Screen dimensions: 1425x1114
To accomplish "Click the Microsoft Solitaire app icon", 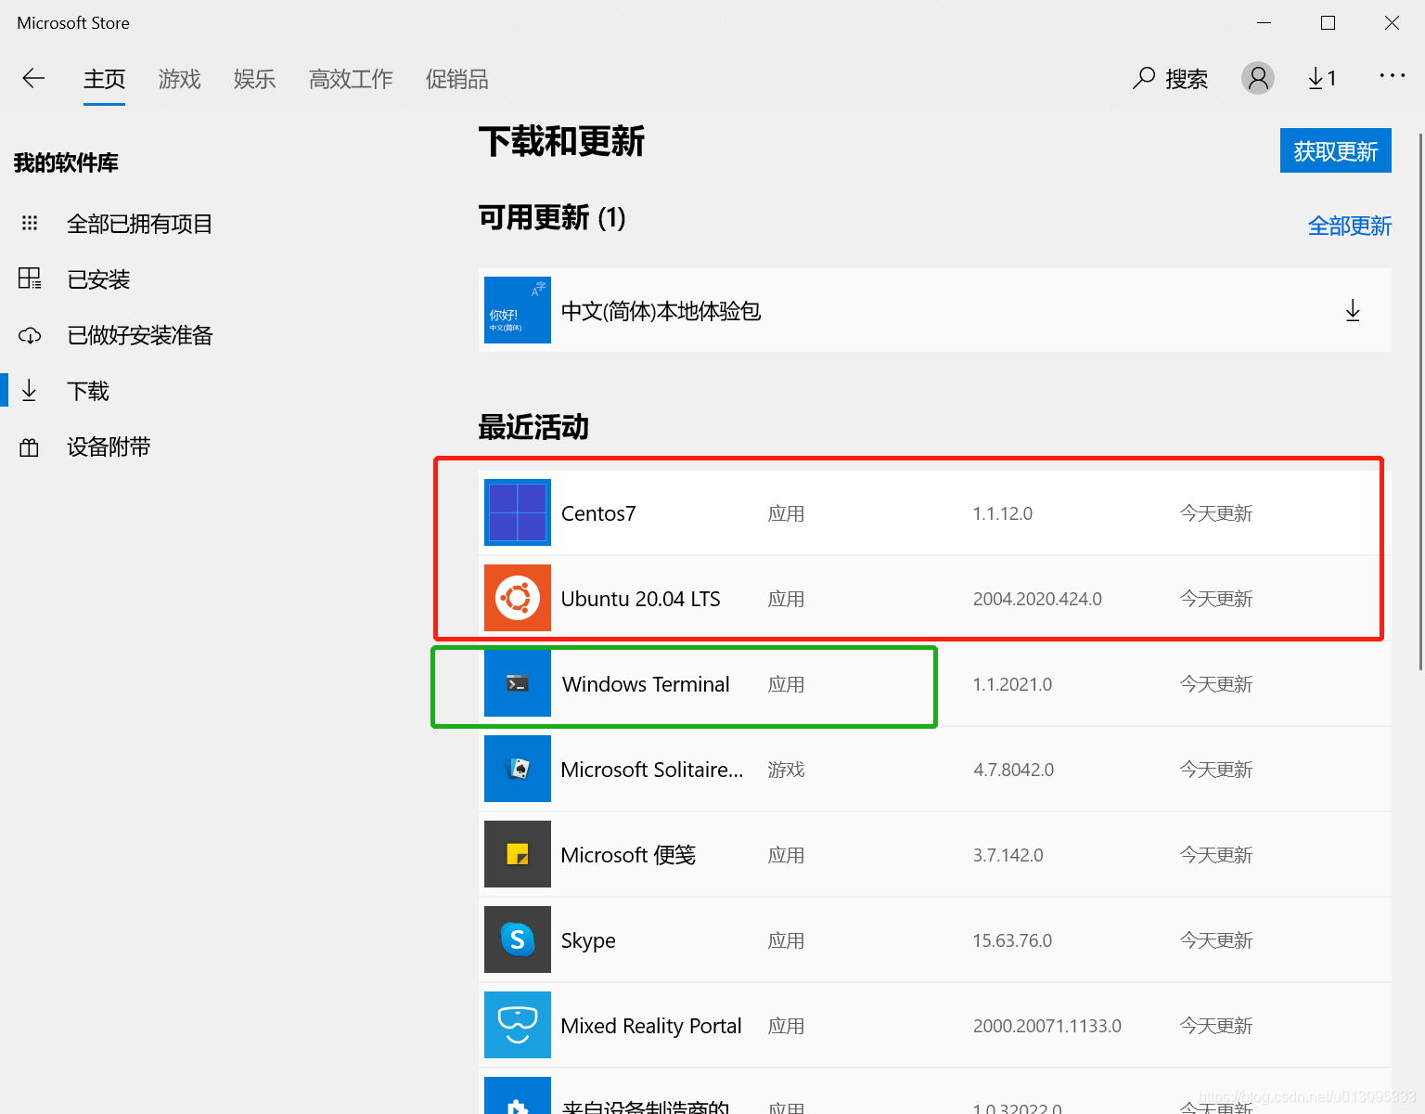I will 518,769.
